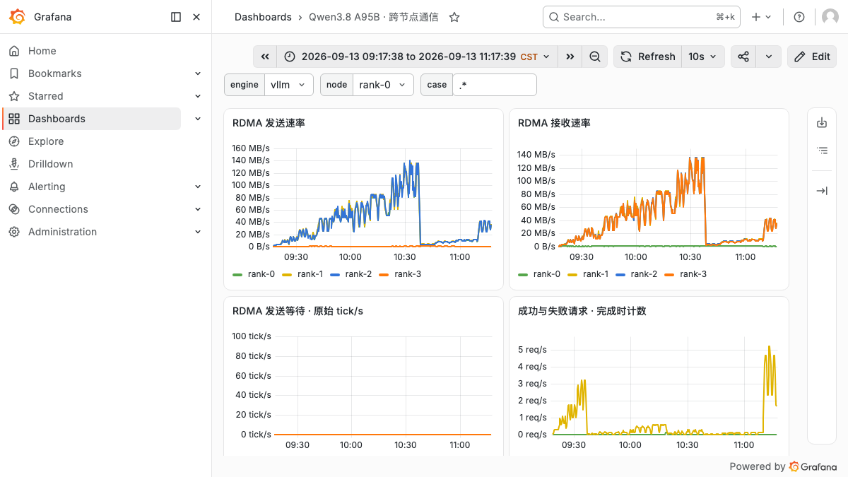Open Starred in sidebar
Viewport: 848px width, 477px height.
(x=45, y=96)
